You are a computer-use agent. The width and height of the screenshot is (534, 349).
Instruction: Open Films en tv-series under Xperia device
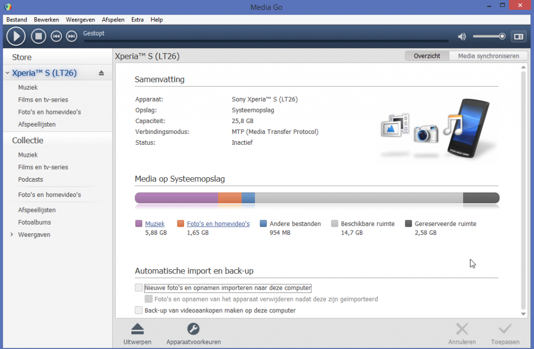click(x=43, y=99)
